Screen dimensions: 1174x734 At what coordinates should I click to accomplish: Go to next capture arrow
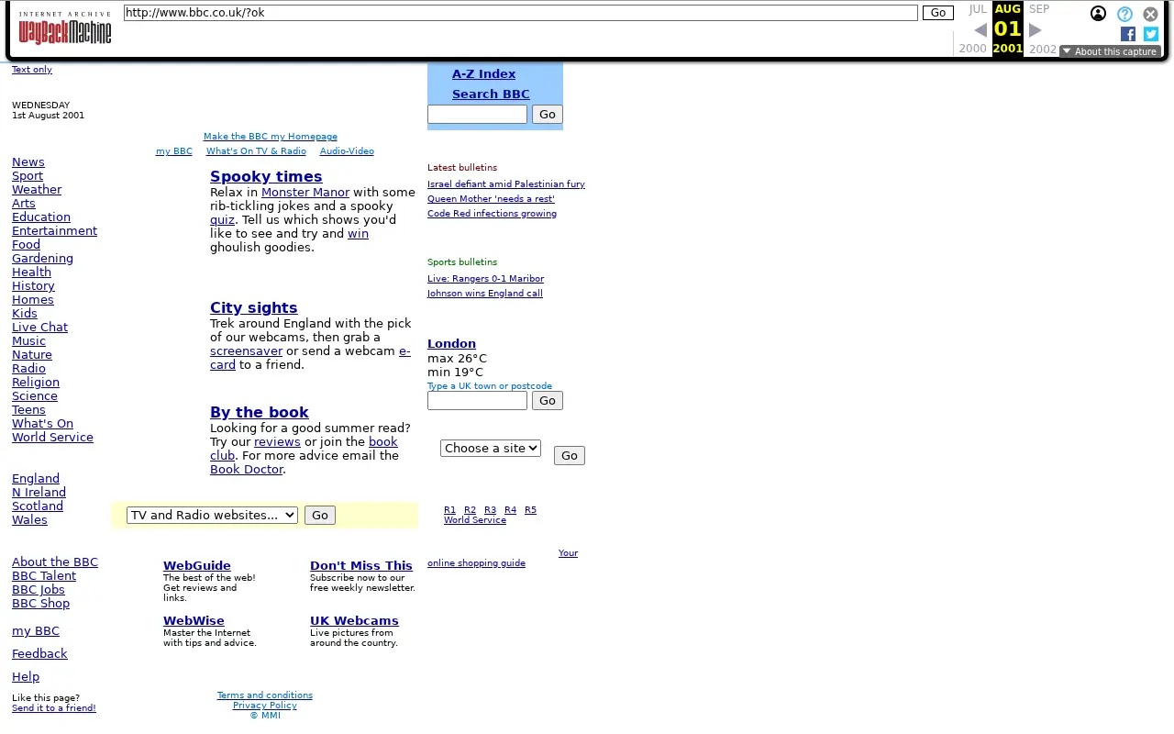[1036, 30]
